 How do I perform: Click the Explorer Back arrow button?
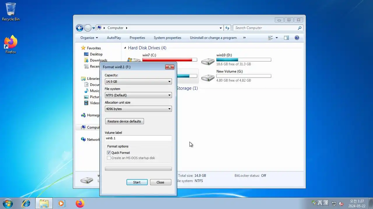[x=80, y=28]
